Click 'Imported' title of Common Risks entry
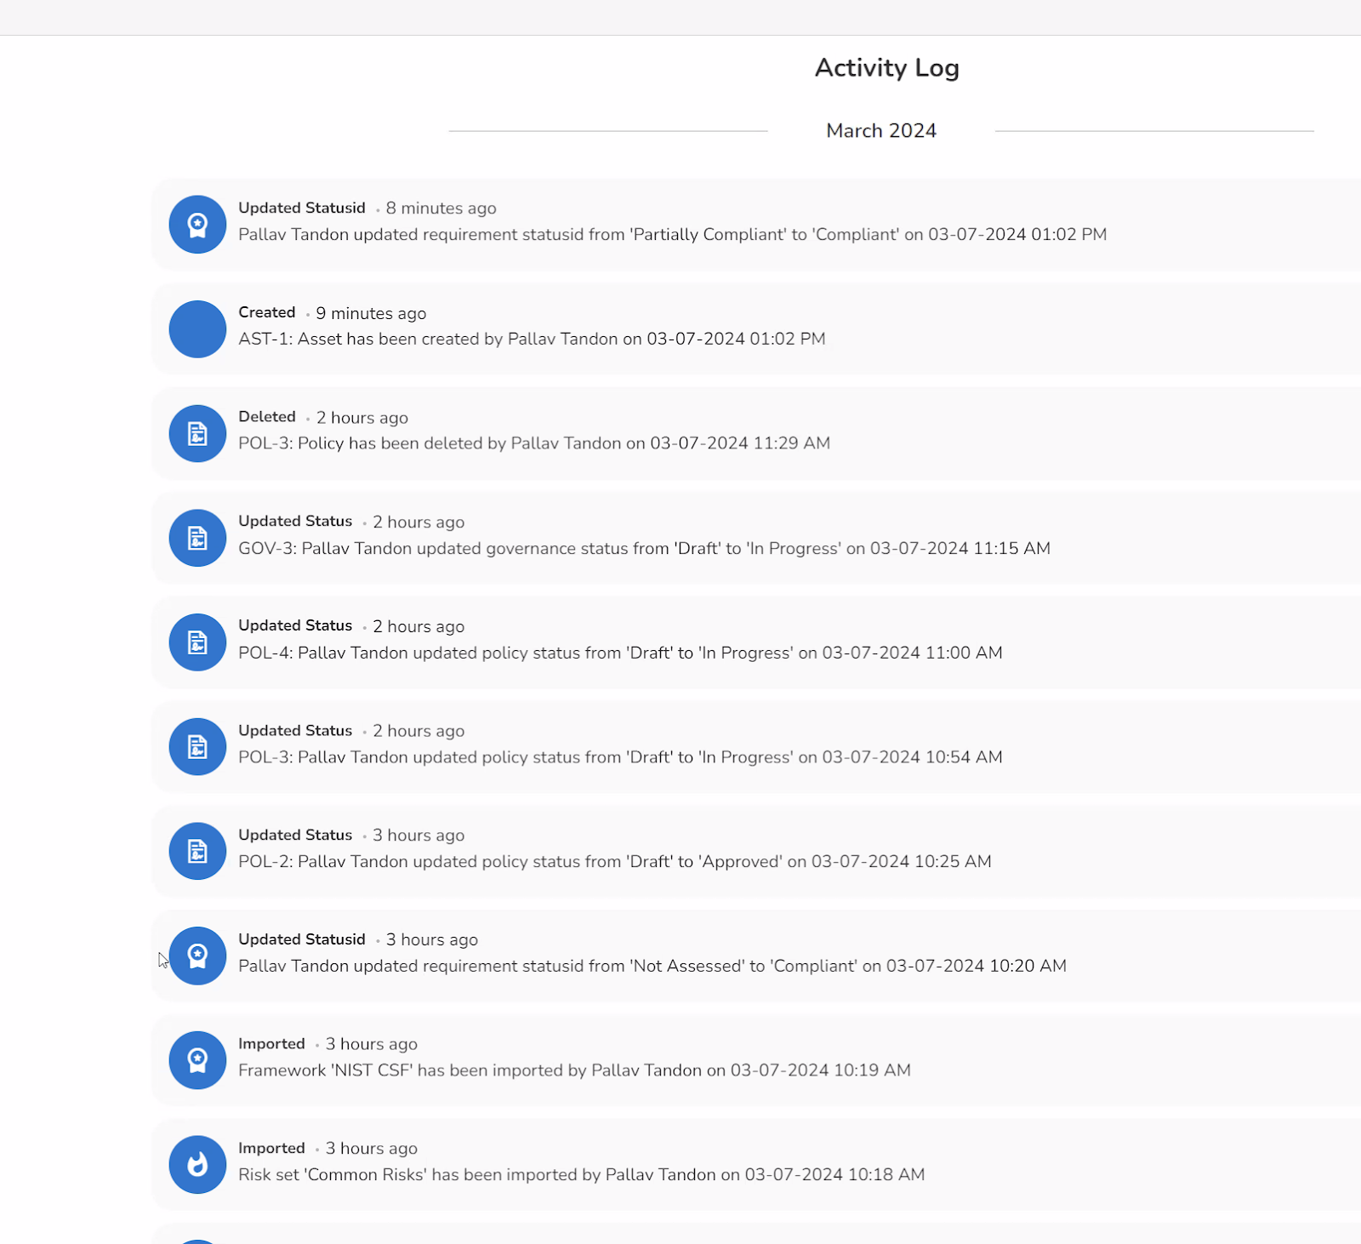This screenshot has height=1244, width=1361. coord(271,1148)
